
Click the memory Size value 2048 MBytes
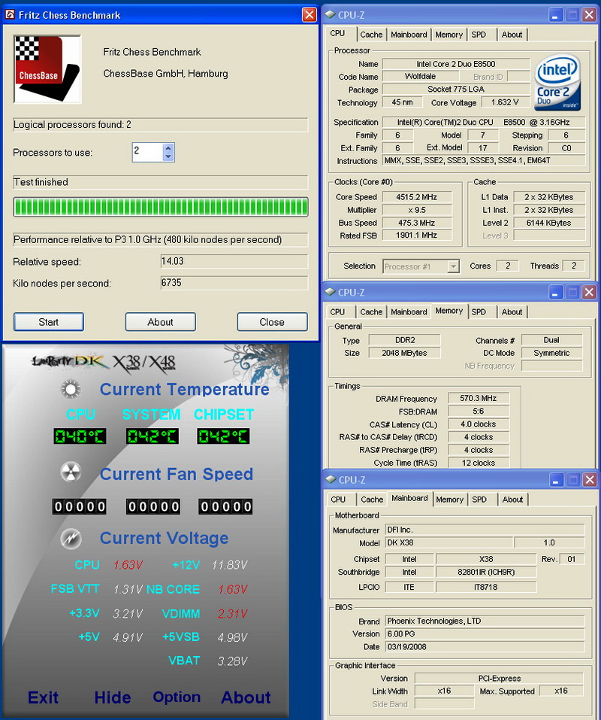(x=404, y=353)
